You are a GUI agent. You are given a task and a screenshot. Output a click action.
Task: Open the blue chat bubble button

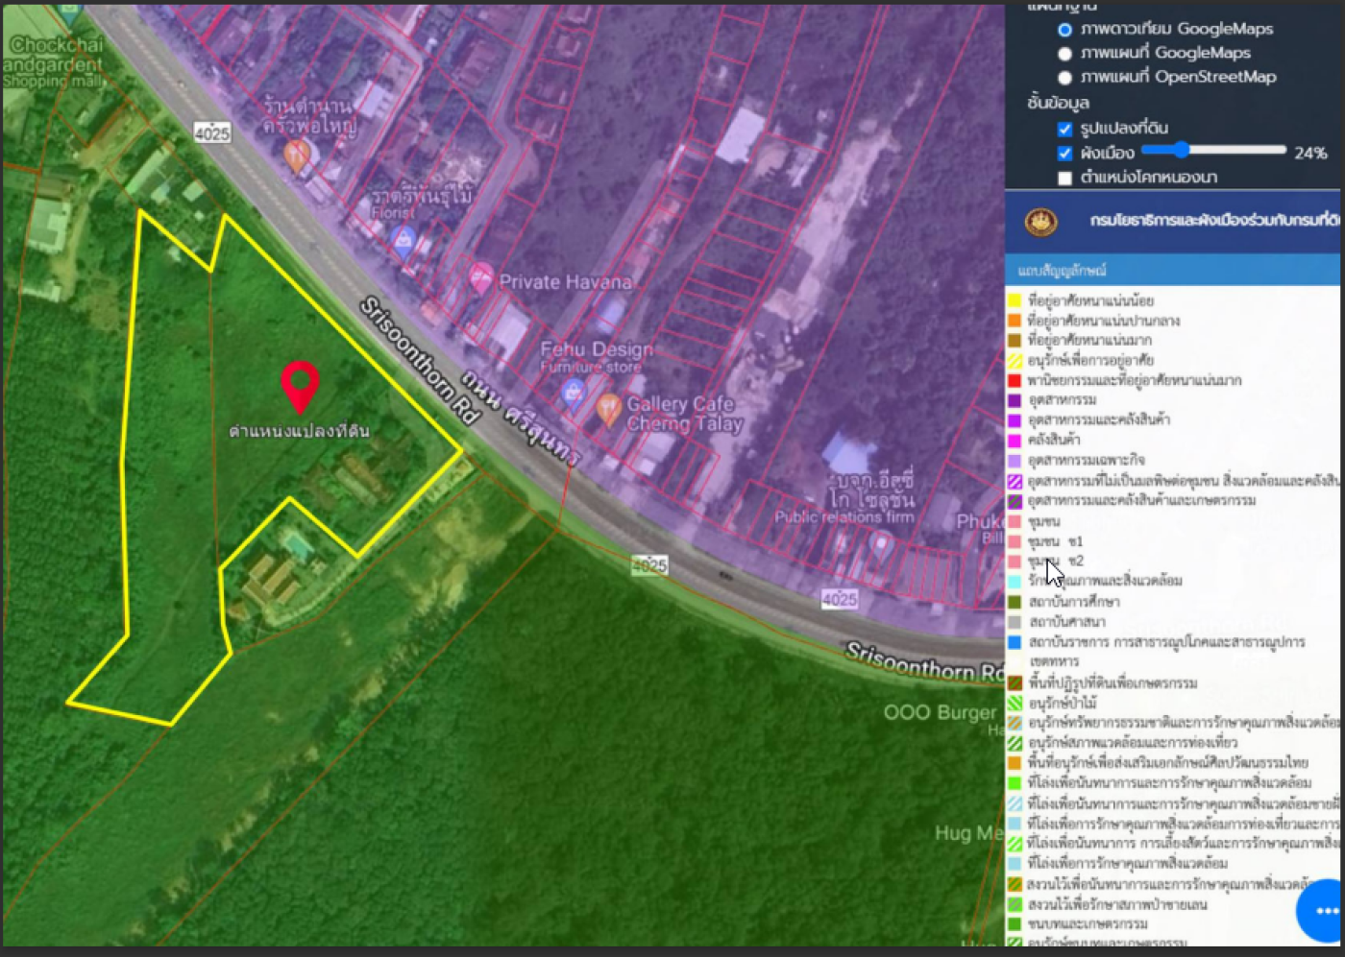[x=1324, y=910]
